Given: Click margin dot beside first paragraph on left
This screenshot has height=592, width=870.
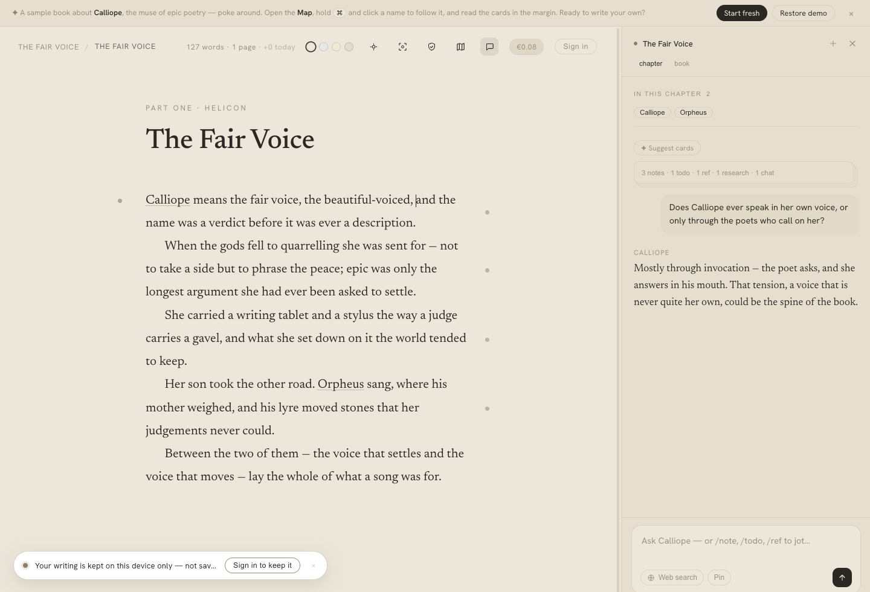Looking at the screenshot, I should coord(120,201).
